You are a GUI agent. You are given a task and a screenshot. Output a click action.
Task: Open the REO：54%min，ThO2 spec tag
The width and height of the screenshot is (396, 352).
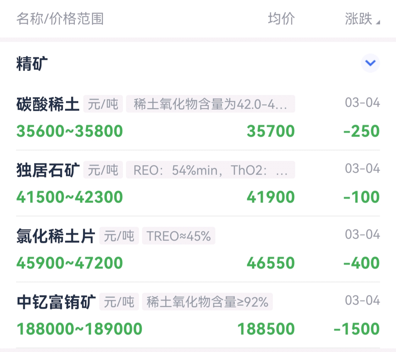[x=211, y=170]
